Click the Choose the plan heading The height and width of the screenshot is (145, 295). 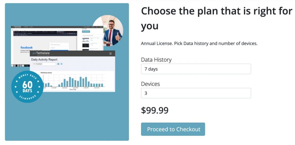click(x=217, y=18)
